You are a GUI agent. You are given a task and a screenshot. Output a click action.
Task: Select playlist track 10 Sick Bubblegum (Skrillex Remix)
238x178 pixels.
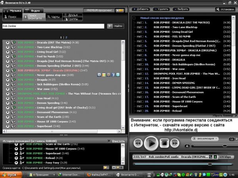(x=182, y=64)
